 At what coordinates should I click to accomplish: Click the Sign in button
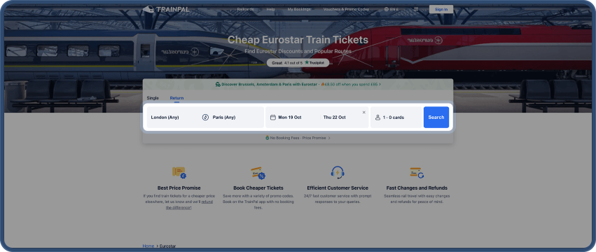[441, 9]
